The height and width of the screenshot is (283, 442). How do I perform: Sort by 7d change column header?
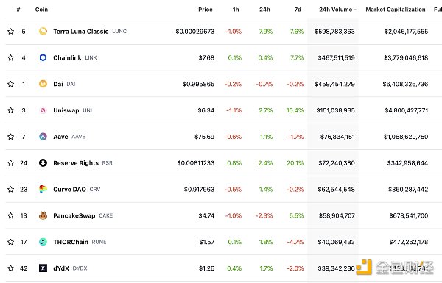coord(298,10)
